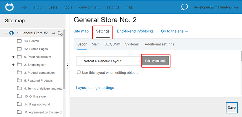Click the folder icon of 11. Agreement
Viewport: 242px width, 117px height.
(x=19, y=112)
